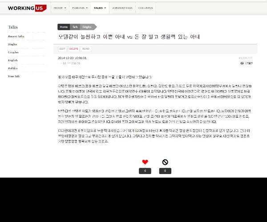Open the JOB POSTINGS menu item
Image resolution: width=267 pixels, height=222 pixels.
point(122,8)
